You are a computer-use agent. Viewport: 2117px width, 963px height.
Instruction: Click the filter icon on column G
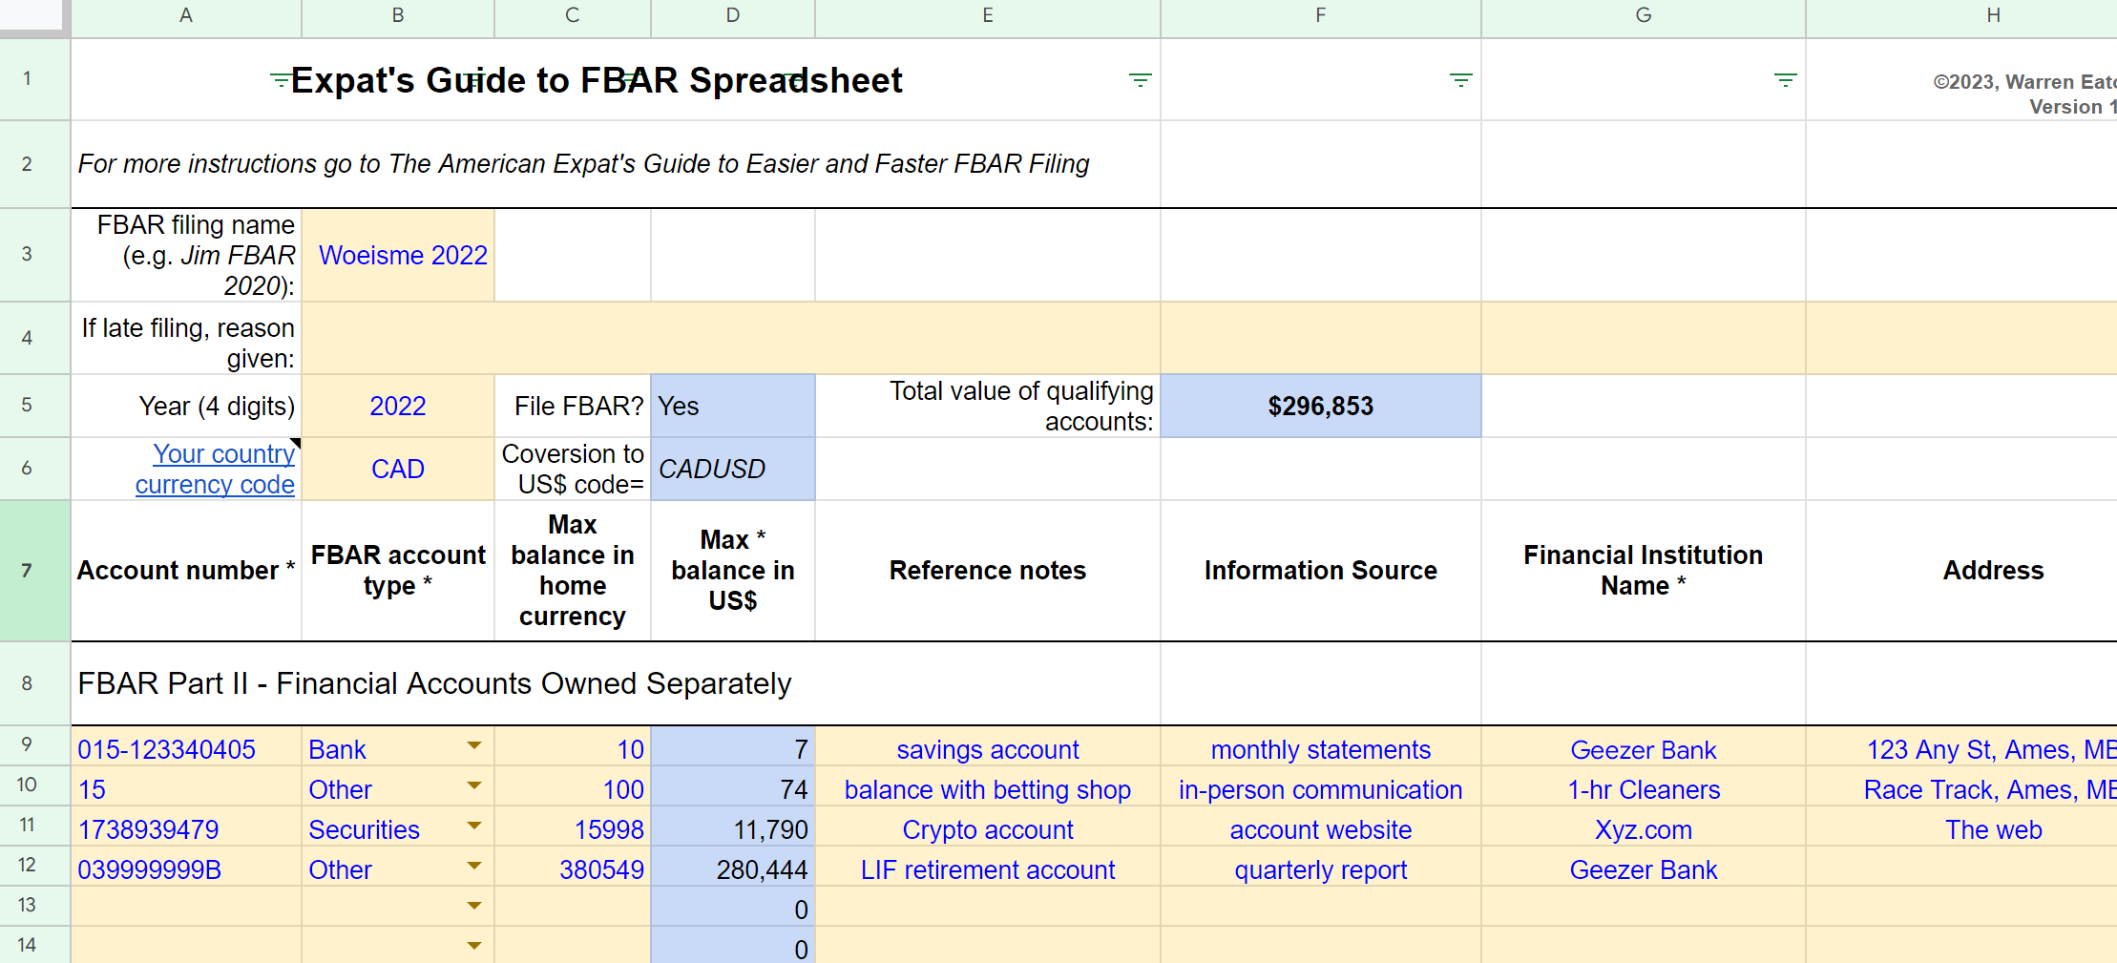pos(1786,80)
